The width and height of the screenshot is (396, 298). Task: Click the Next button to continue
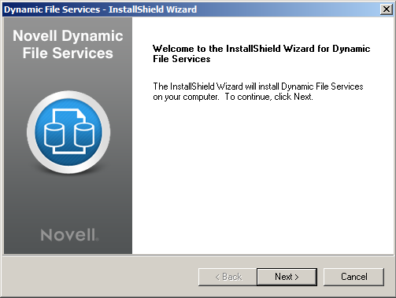tap(287, 277)
